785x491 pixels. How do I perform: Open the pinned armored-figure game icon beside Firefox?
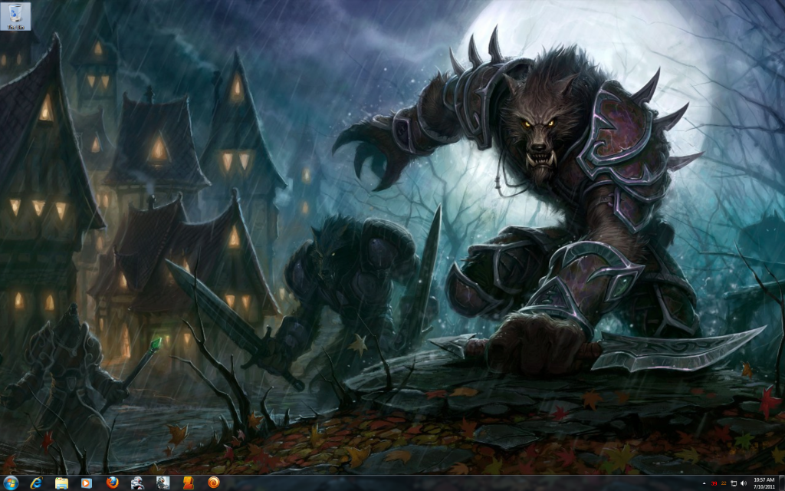137,483
